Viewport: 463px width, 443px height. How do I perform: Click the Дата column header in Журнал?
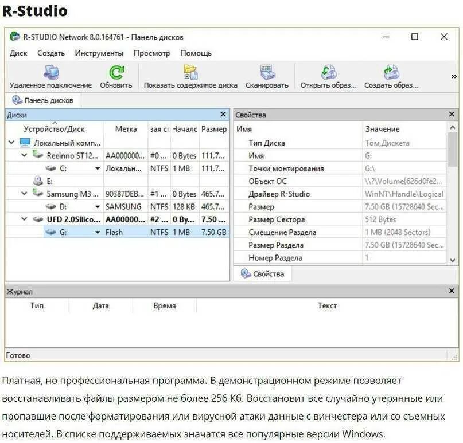pyautogui.click(x=101, y=305)
